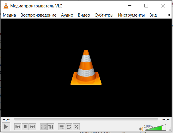Minimize the VLC window

click(130, 6)
